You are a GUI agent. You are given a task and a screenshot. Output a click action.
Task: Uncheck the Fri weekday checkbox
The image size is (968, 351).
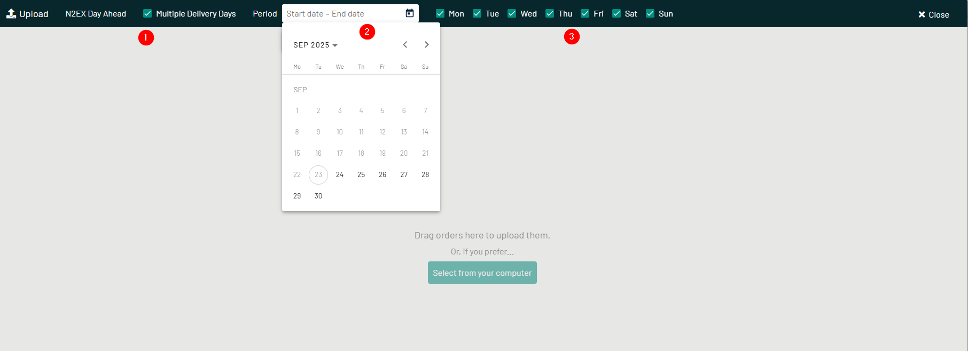click(585, 13)
